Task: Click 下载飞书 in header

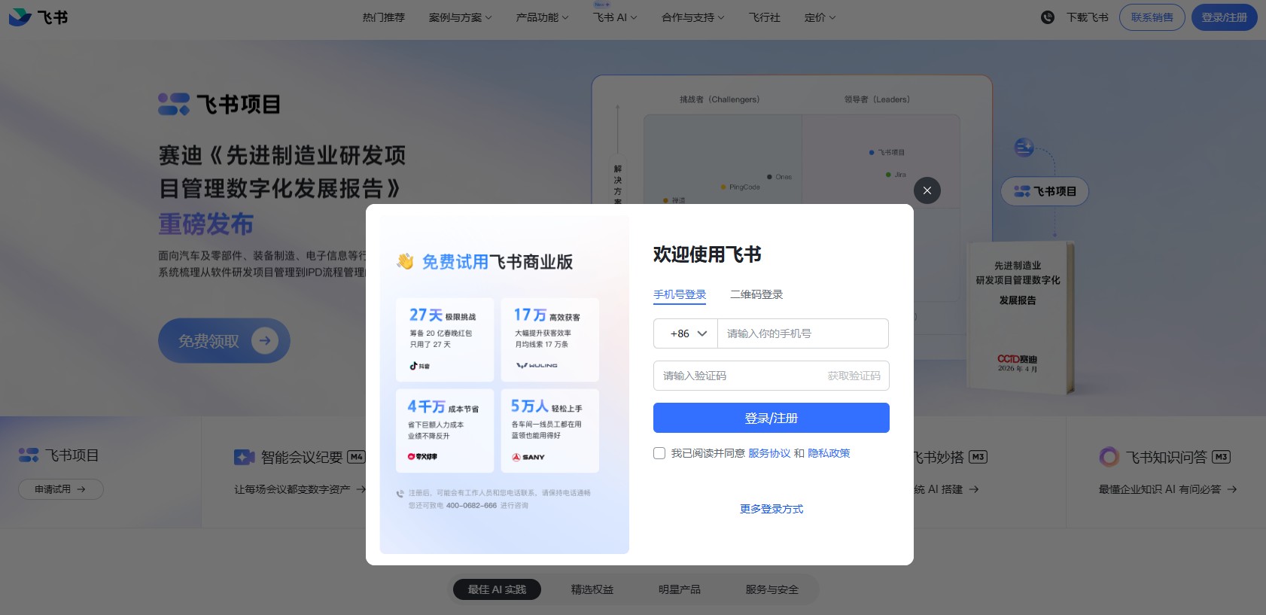Action: tap(1088, 17)
